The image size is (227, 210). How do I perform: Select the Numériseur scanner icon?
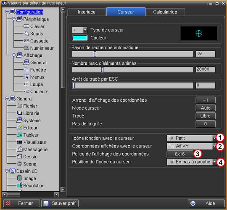pyautogui.click(x=26, y=48)
